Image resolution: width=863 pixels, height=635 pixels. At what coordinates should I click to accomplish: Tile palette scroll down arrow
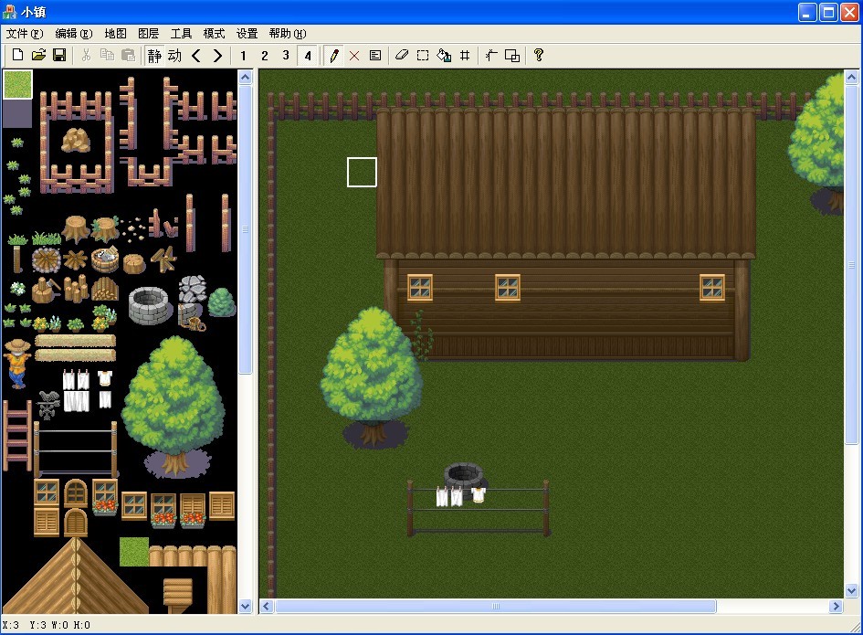pyautogui.click(x=246, y=607)
